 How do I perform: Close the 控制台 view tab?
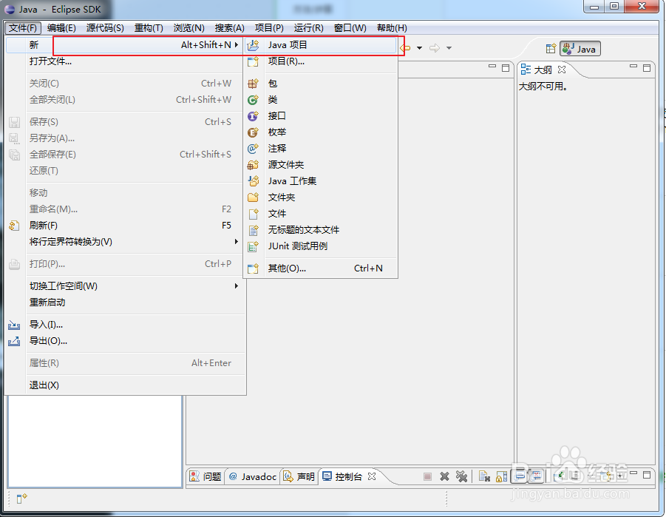372,476
